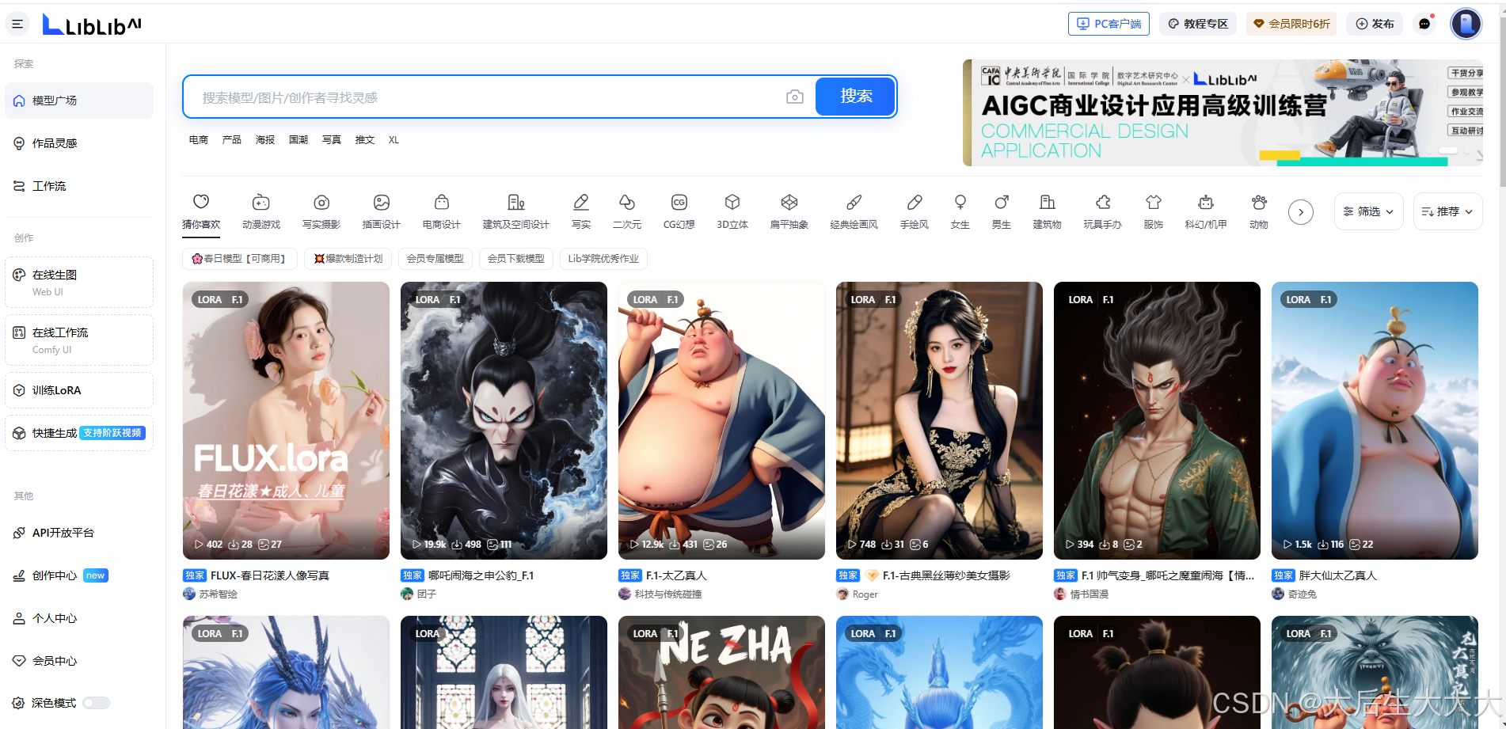Select the 春日模型【可商用】 tag
Image resolution: width=1506 pixels, height=729 pixels.
click(x=239, y=259)
